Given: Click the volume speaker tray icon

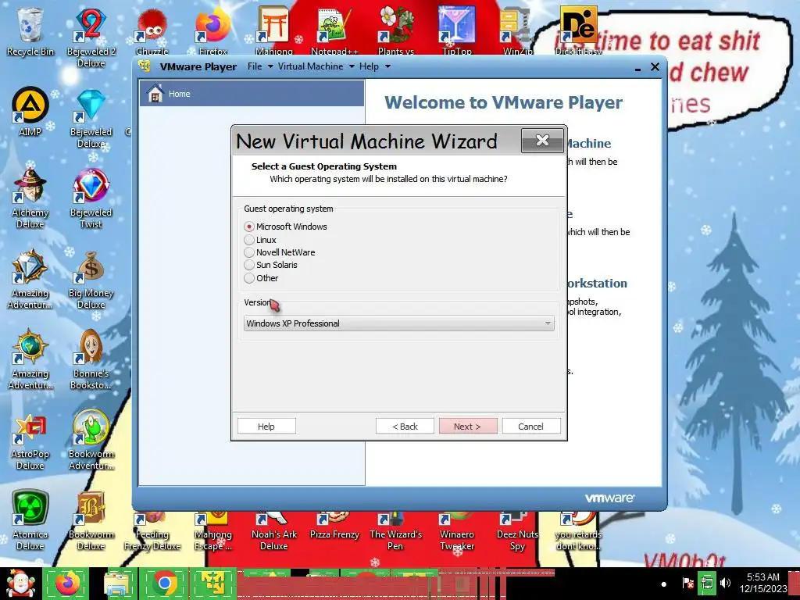Looking at the screenshot, I should tap(725, 583).
